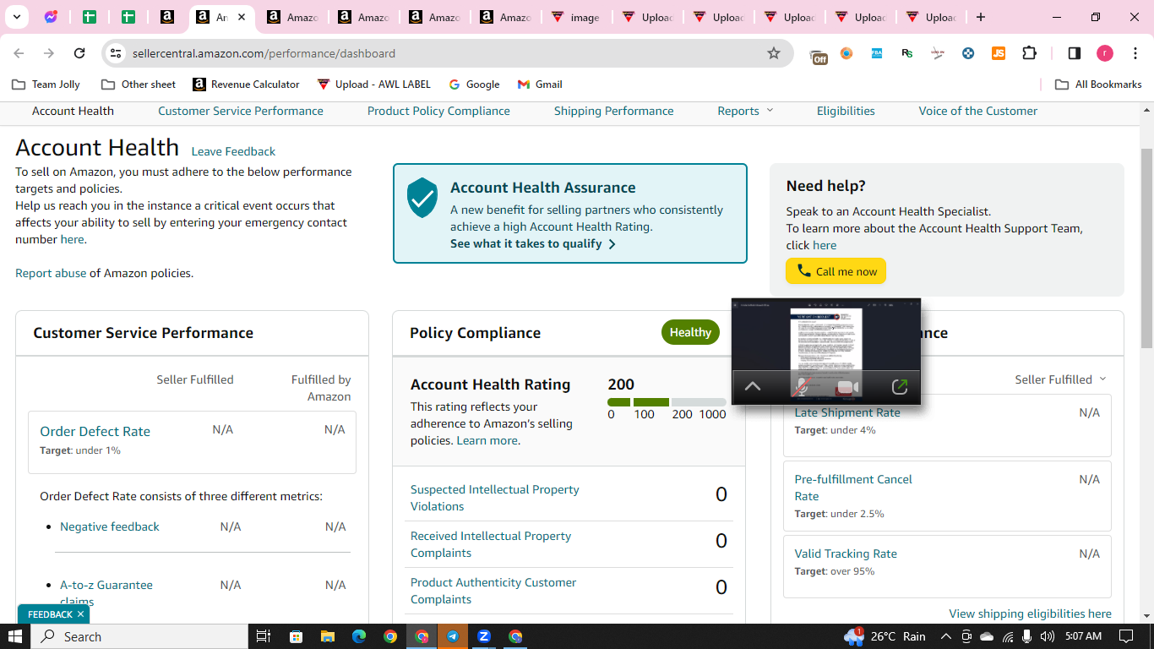This screenshot has height=649, width=1154.
Task: Select the Account Health nav item
Action: (73, 111)
